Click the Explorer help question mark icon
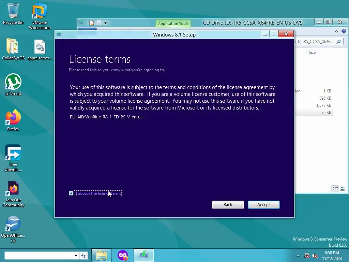The image size is (349, 262). tap(344, 31)
